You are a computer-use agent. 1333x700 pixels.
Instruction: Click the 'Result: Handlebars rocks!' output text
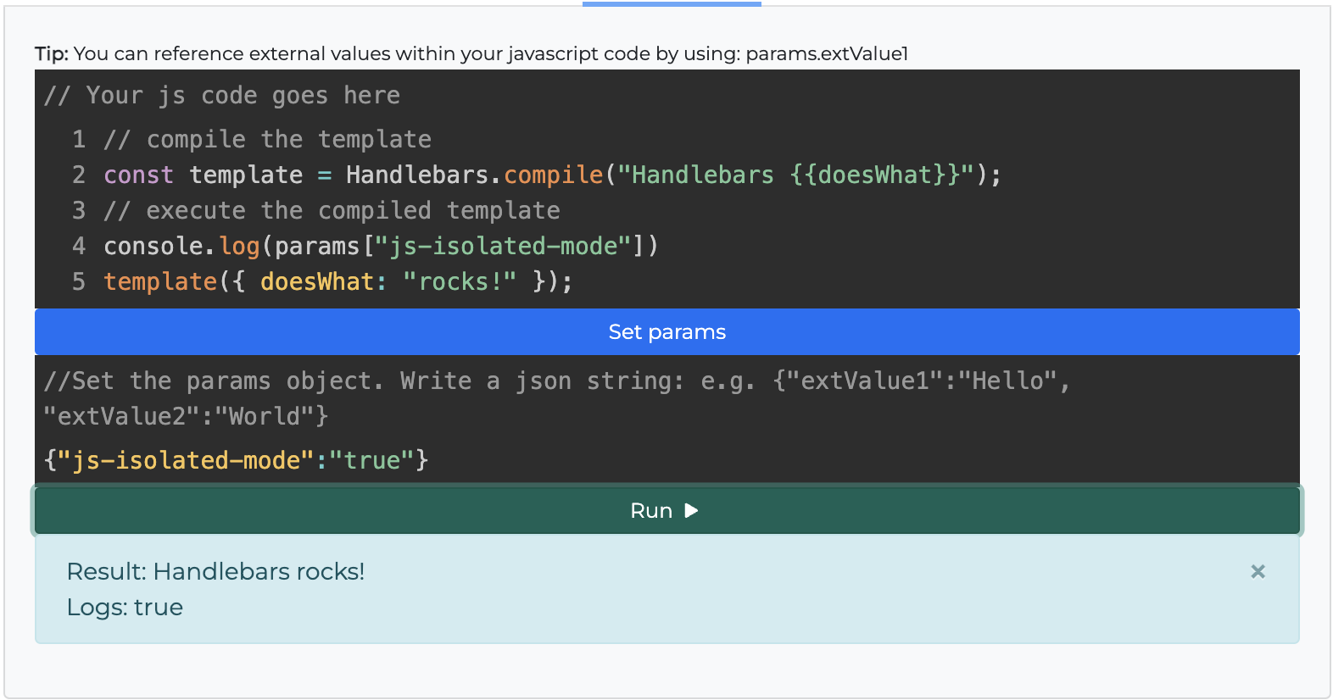(x=215, y=571)
